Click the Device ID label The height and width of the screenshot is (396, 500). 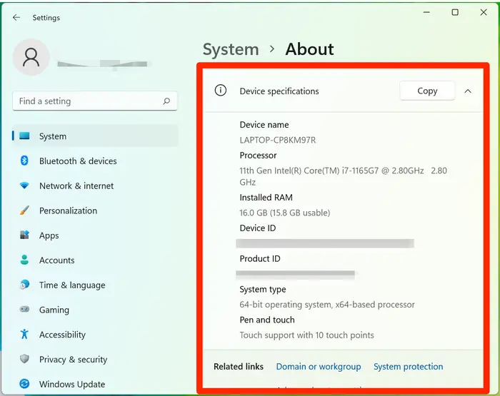258,228
